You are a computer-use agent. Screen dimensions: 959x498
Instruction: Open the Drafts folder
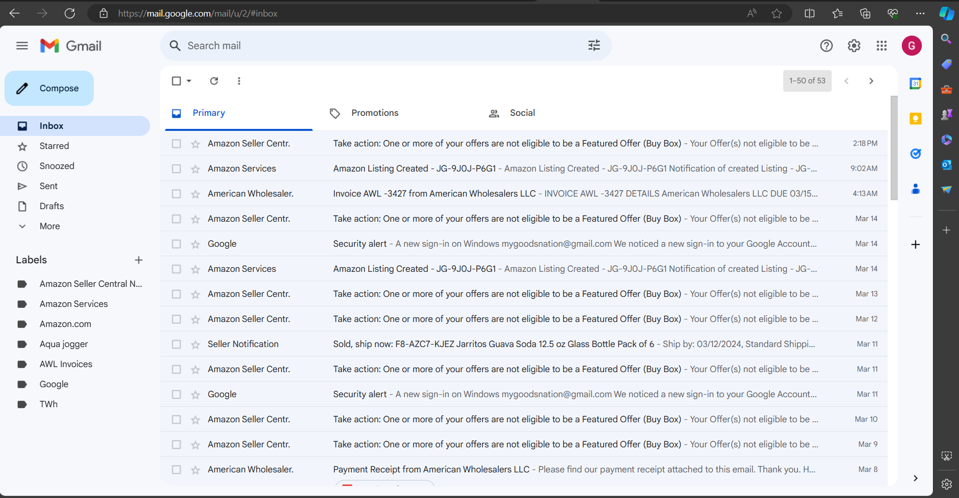click(x=52, y=206)
